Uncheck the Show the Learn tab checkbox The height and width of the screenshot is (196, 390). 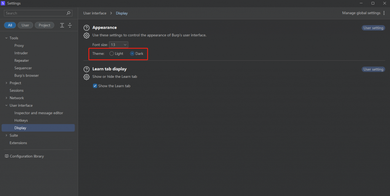(95, 86)
